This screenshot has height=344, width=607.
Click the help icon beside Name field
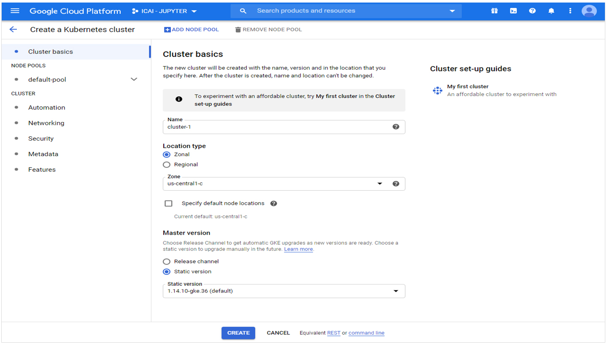[x=396, y=127]
